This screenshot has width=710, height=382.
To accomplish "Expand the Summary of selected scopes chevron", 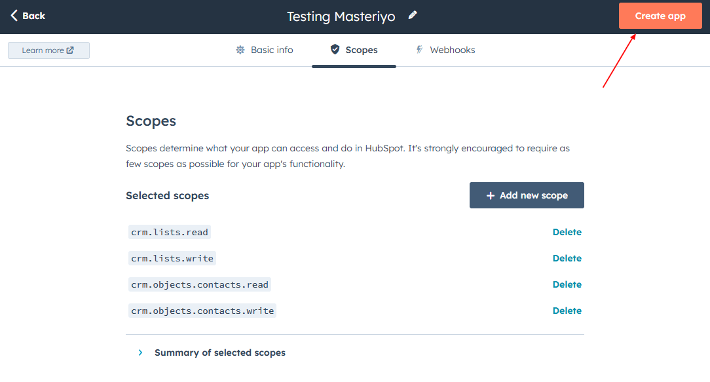I will 140,353.
